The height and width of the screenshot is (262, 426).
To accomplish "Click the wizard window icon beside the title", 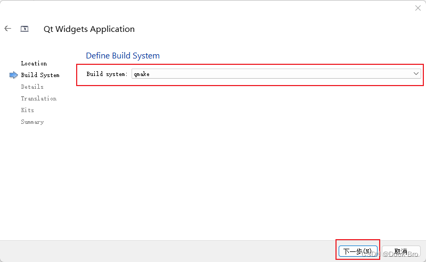I will coord(24,29).
